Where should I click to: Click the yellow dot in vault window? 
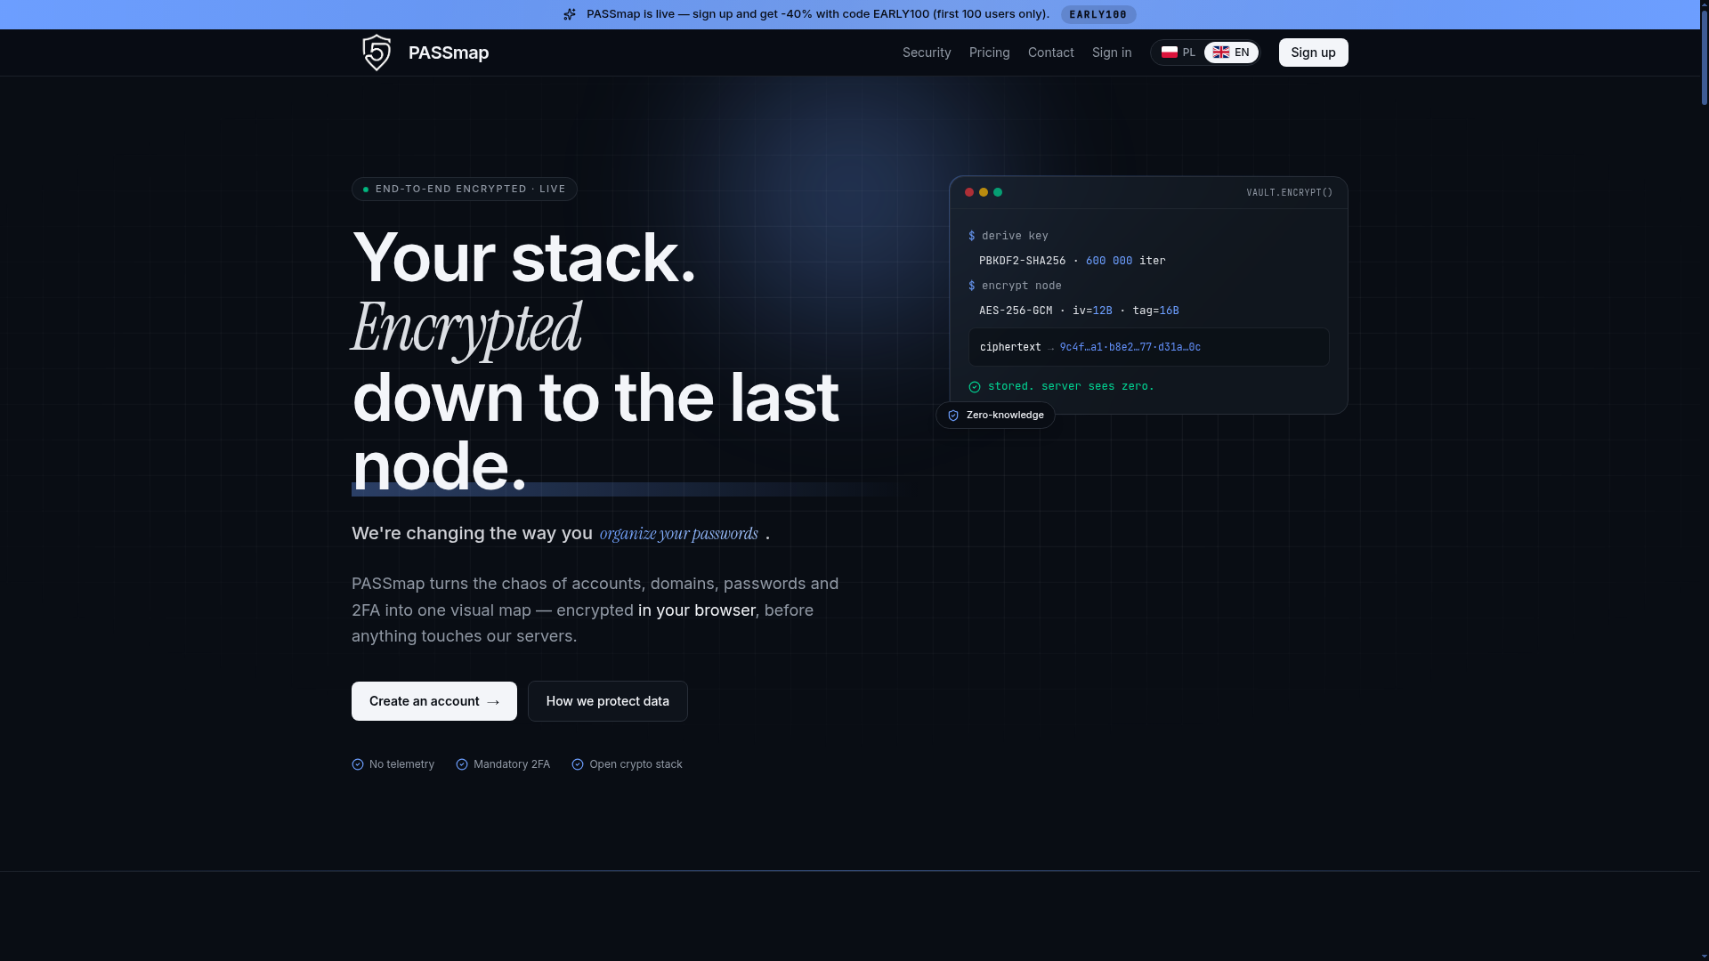[984, 192]
